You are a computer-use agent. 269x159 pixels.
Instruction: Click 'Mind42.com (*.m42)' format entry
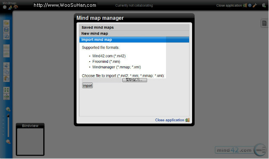109,56
